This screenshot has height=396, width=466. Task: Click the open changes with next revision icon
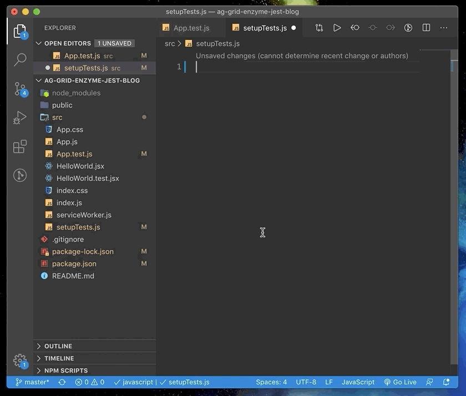coord(391,28)
